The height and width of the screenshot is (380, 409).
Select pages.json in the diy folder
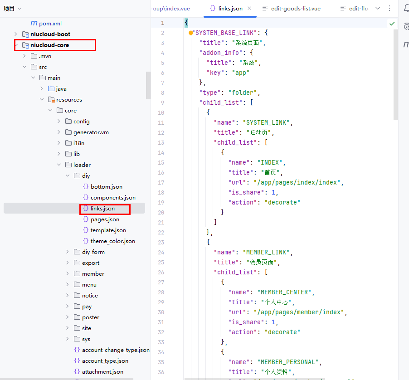105,219
